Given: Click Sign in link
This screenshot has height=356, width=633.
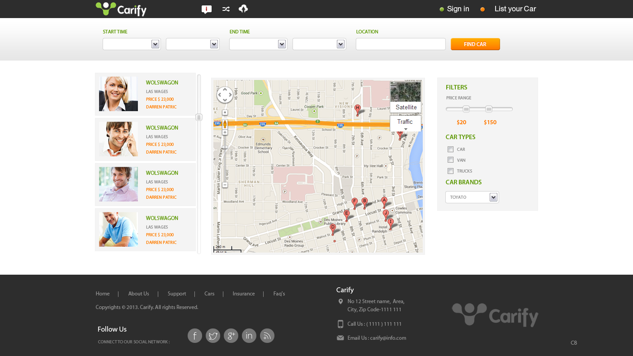Looking at the screenshot, I should pyautogui.click(x=458, y=9).
